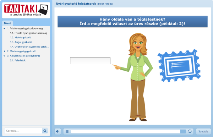
Task: Click the empty answer input box
Action: (x=90, y=61)
